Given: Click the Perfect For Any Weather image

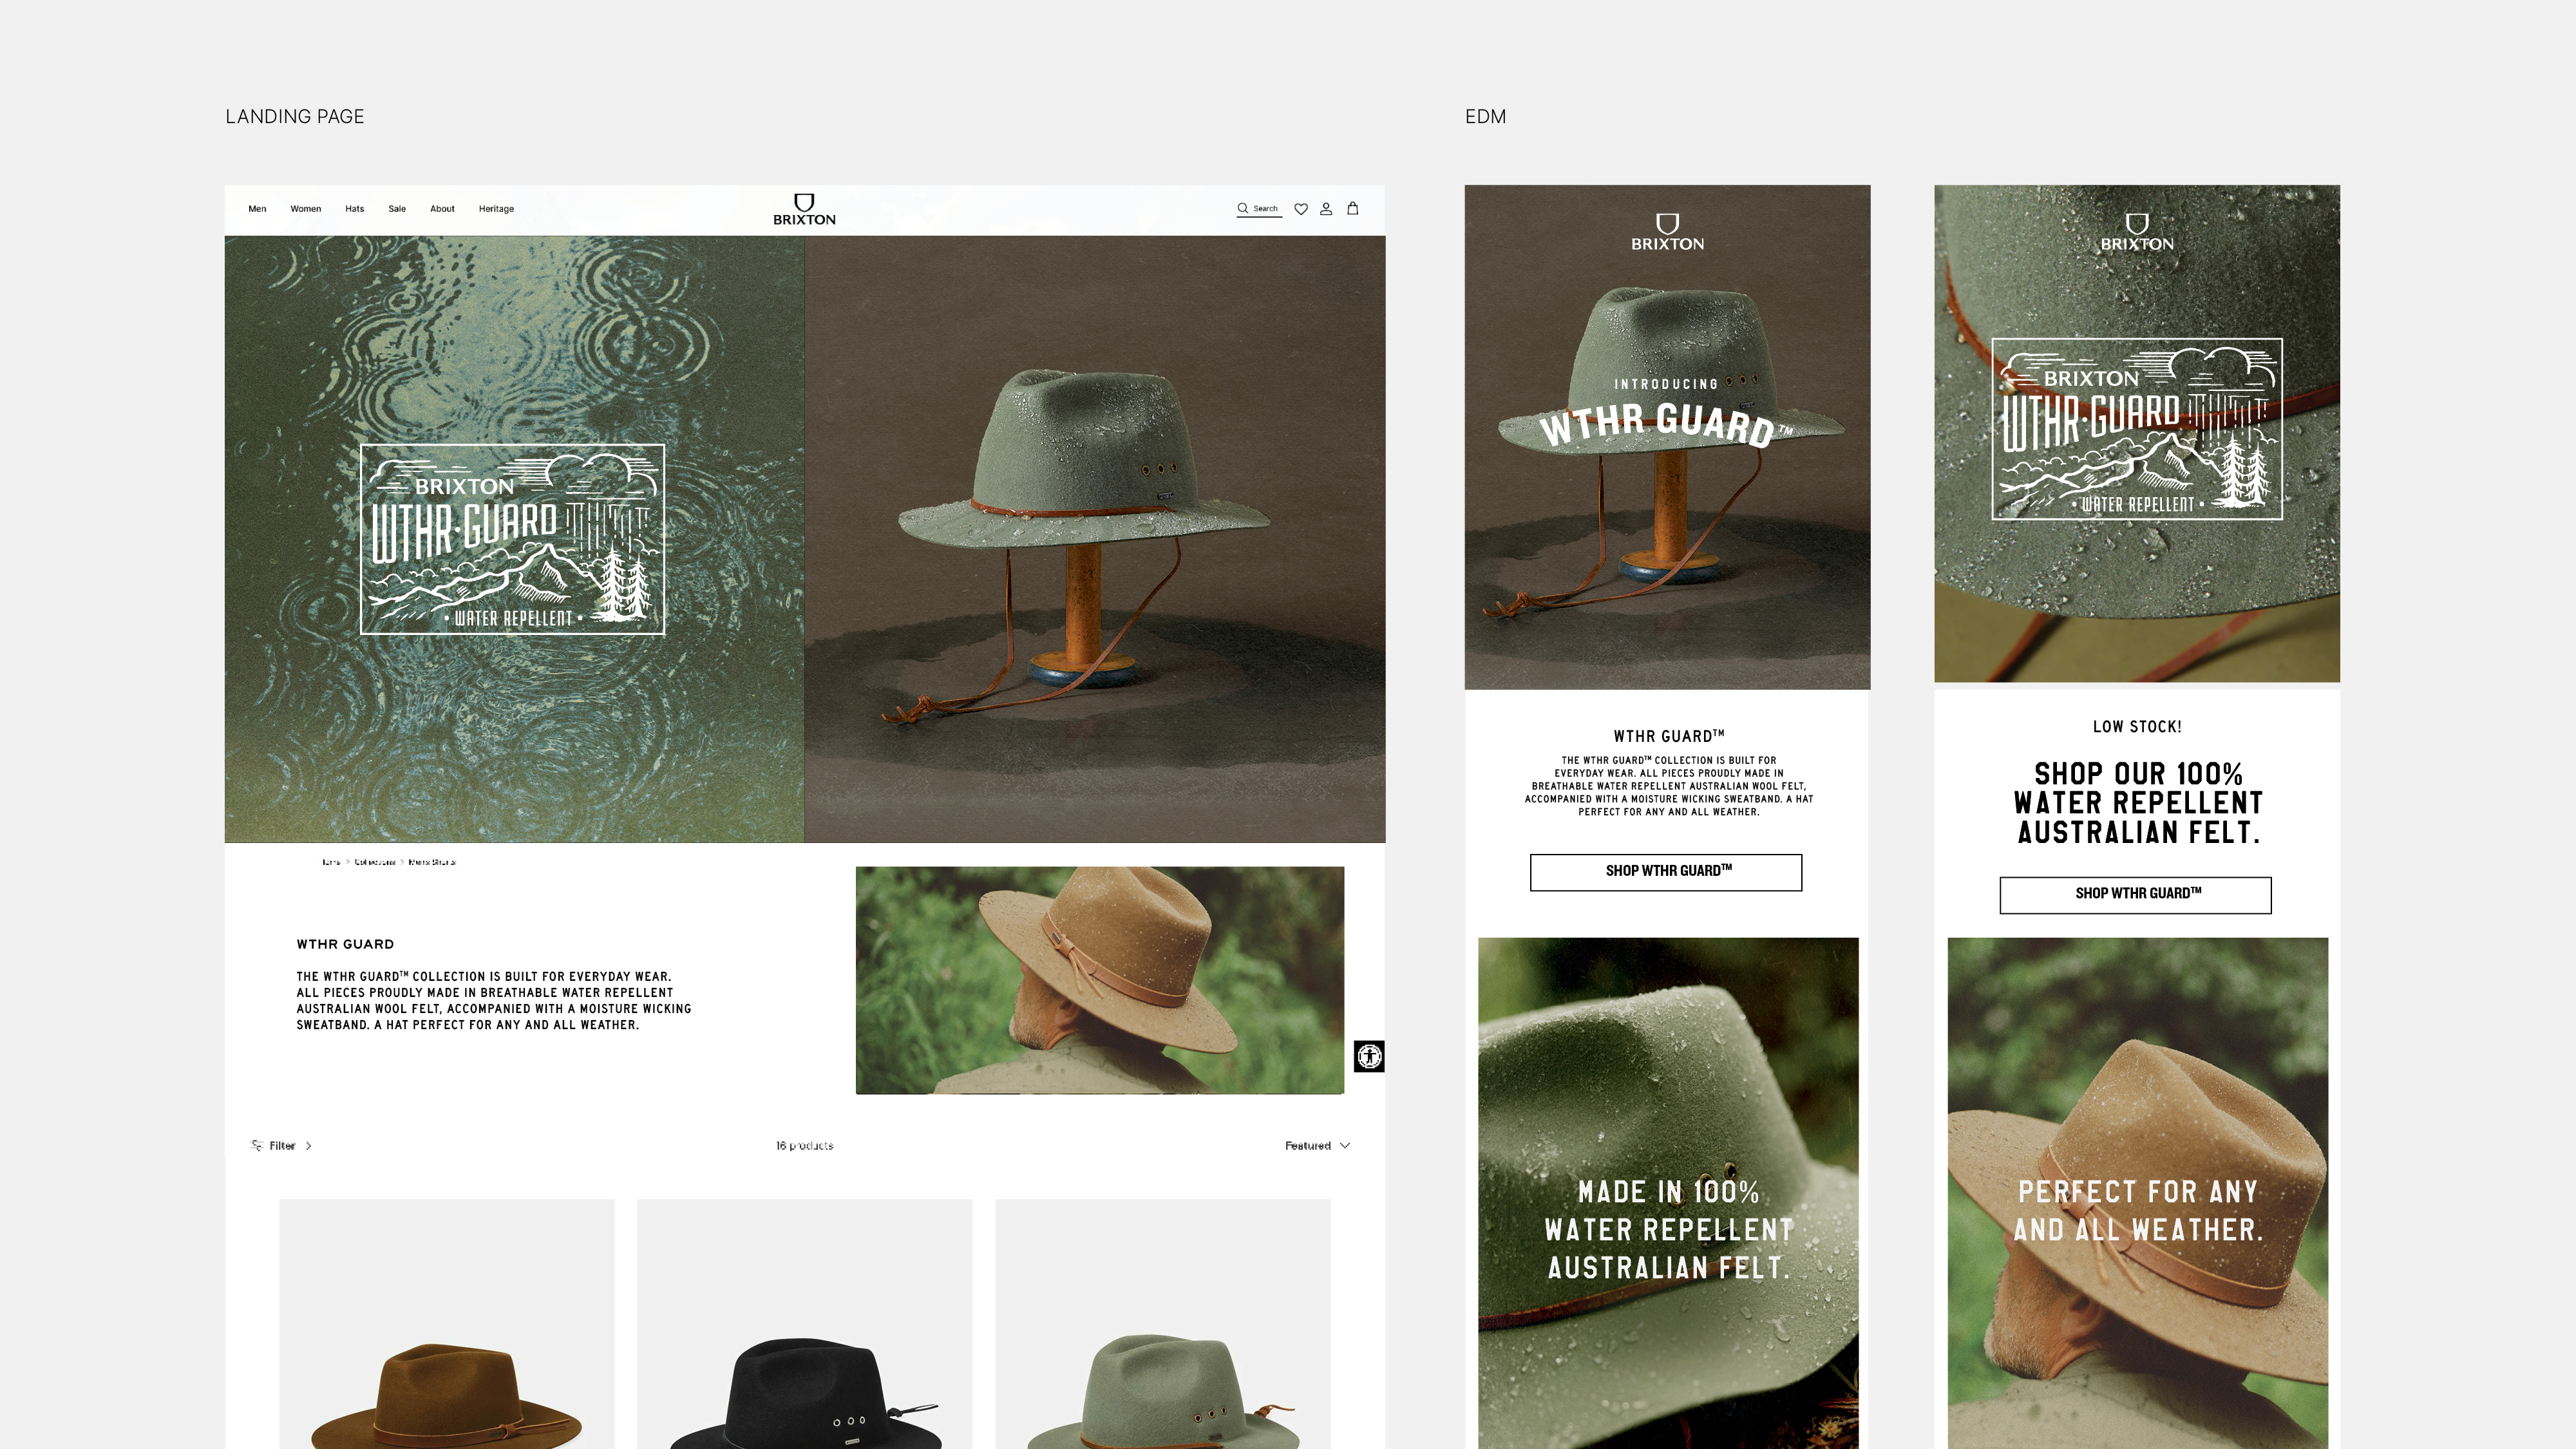Looking at the screenshot, I should [2138, 1193].
